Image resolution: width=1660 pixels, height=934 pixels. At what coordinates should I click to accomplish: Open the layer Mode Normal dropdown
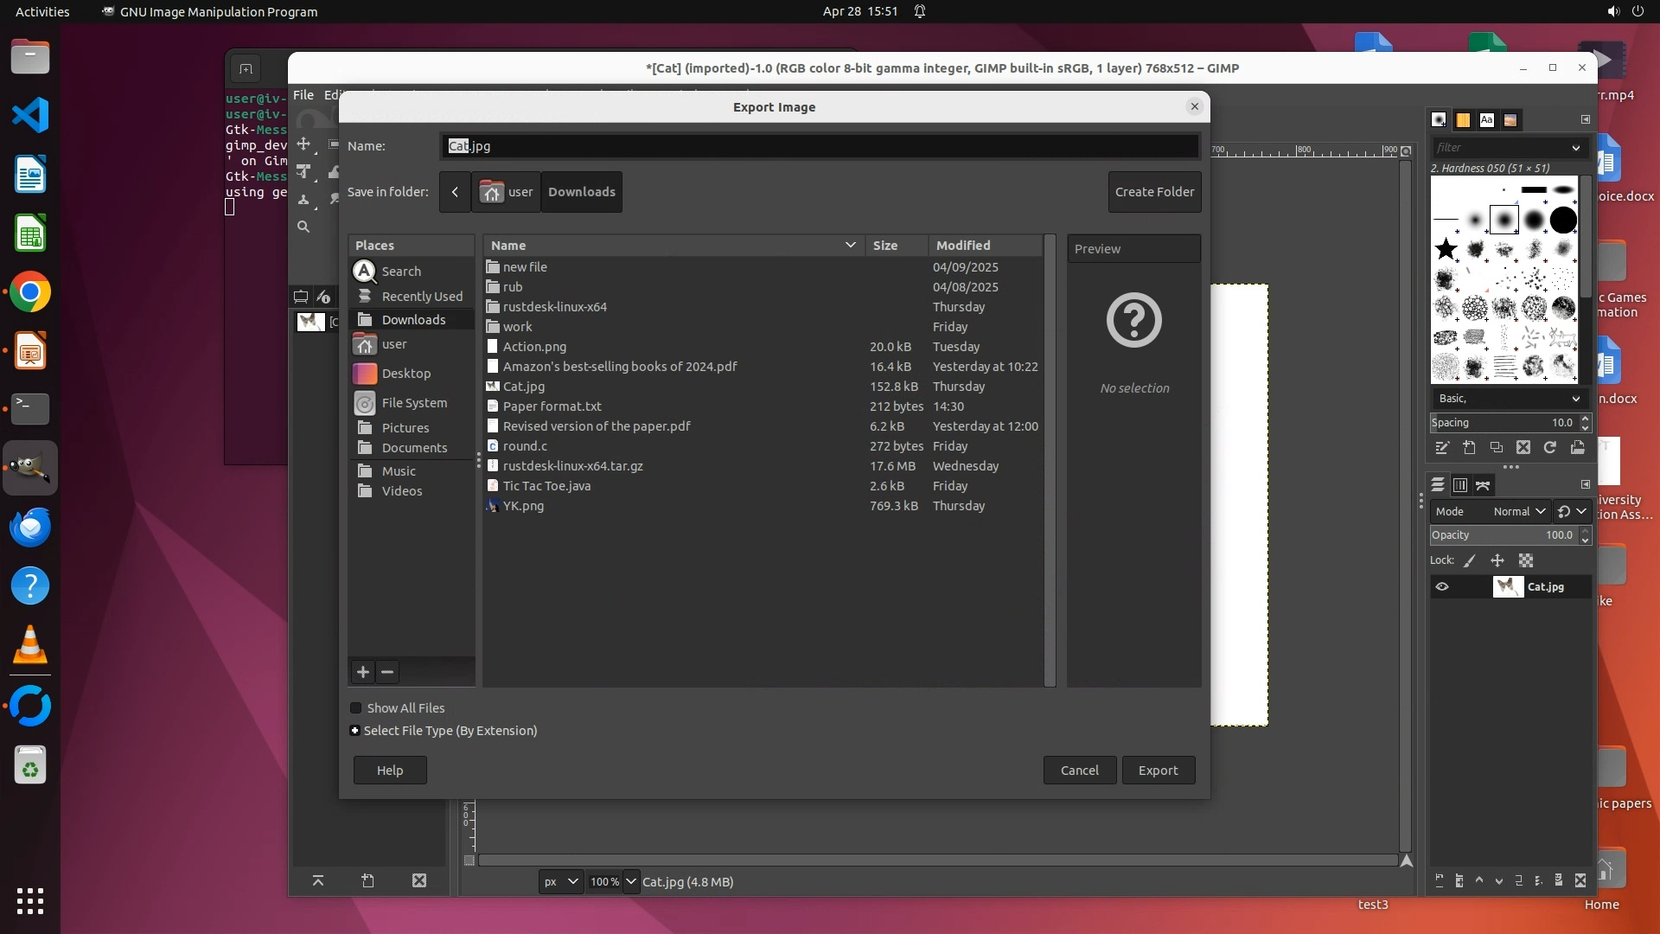click(1518, 511)
